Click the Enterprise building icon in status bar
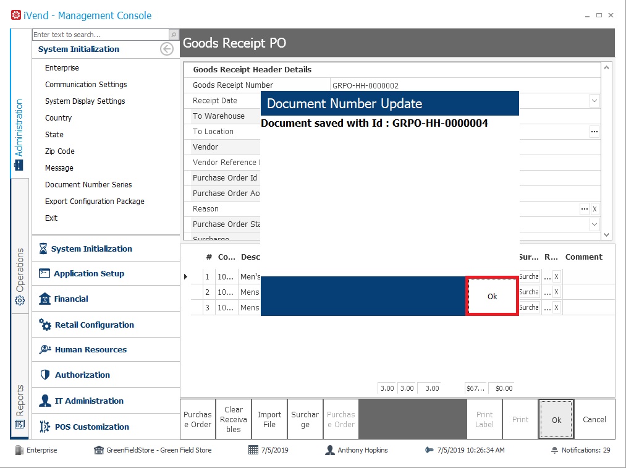Viewport: 626px width, 468px height. pos(19,450)
